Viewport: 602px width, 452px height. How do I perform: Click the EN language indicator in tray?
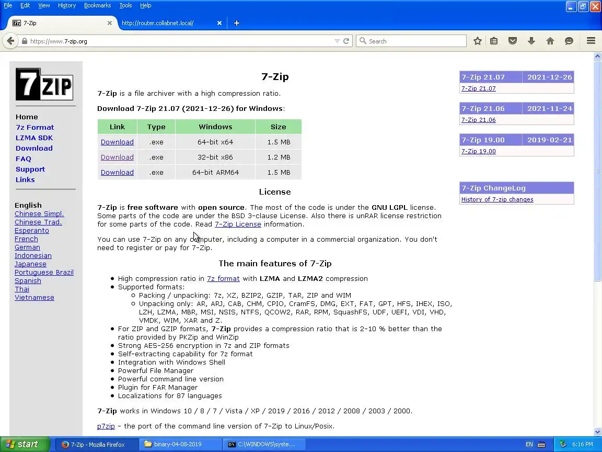click(x=529, y=444)
